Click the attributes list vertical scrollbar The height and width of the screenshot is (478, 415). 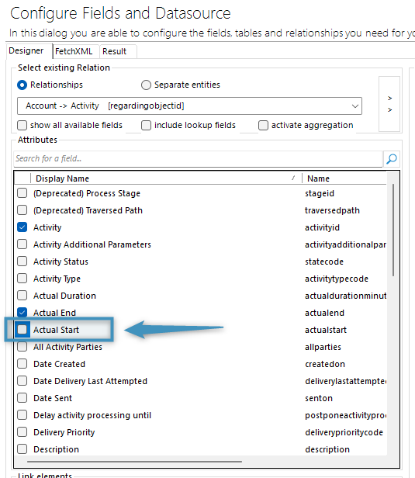[393, 230]
